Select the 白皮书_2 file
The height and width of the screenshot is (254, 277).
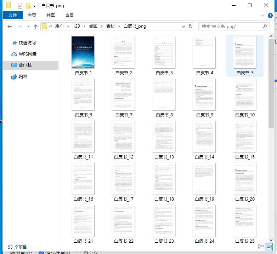[x=123, y=56]
